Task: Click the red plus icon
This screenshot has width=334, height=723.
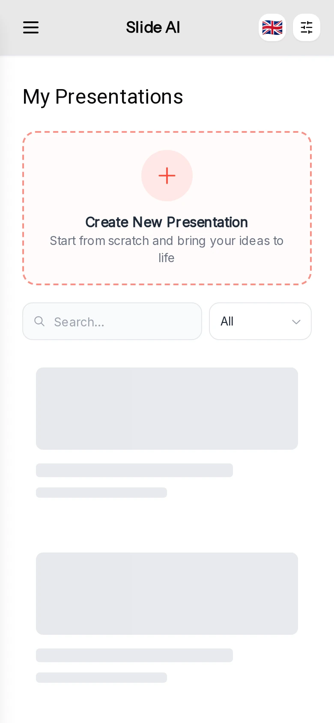Action: (167, 176)
